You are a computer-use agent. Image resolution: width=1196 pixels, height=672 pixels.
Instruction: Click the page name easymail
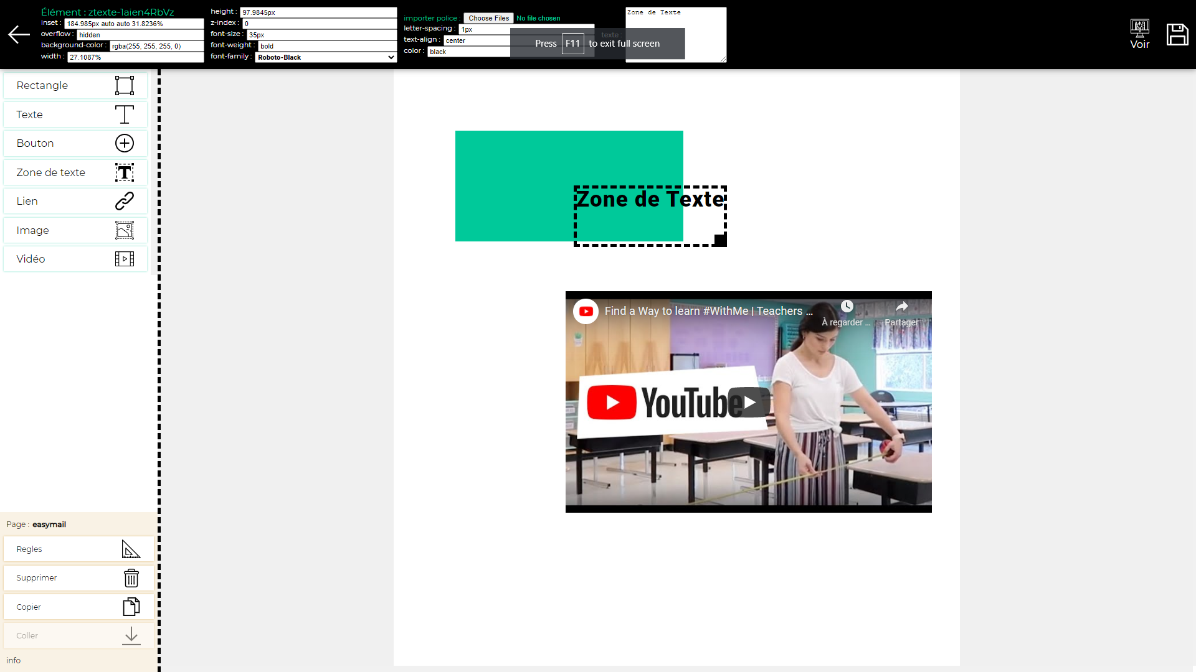49,525
